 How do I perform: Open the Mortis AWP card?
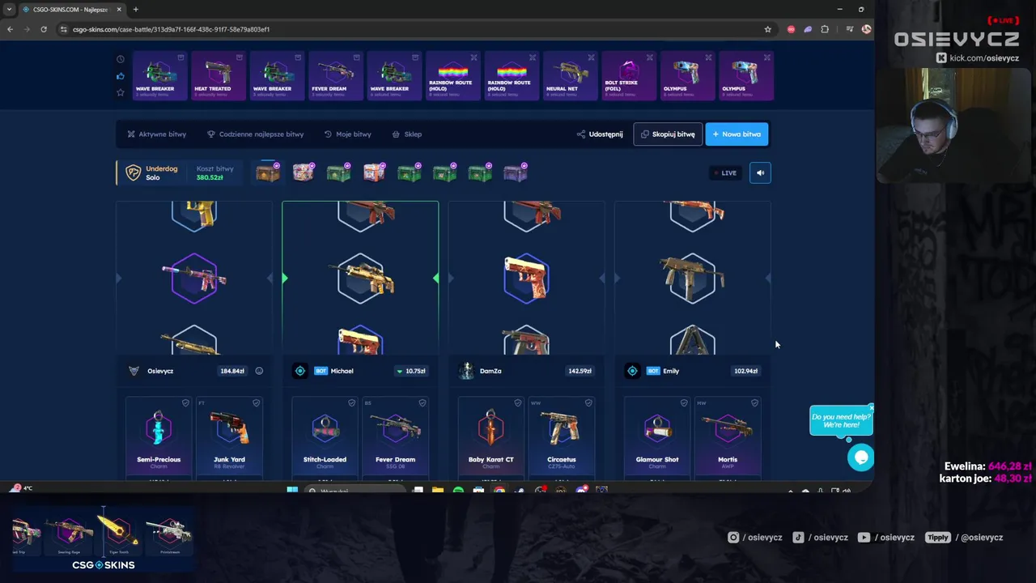(x=728, y=437)
